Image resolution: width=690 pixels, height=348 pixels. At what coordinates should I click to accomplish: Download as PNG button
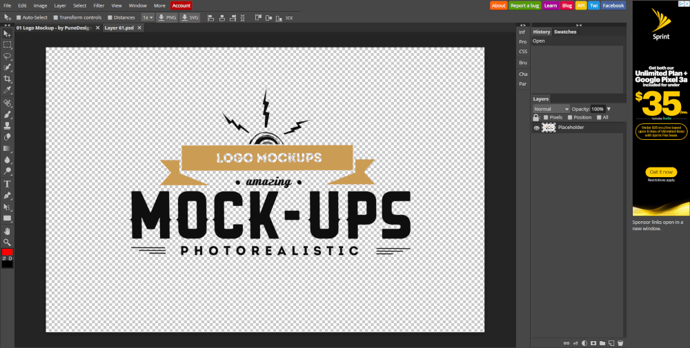(167, 18)
